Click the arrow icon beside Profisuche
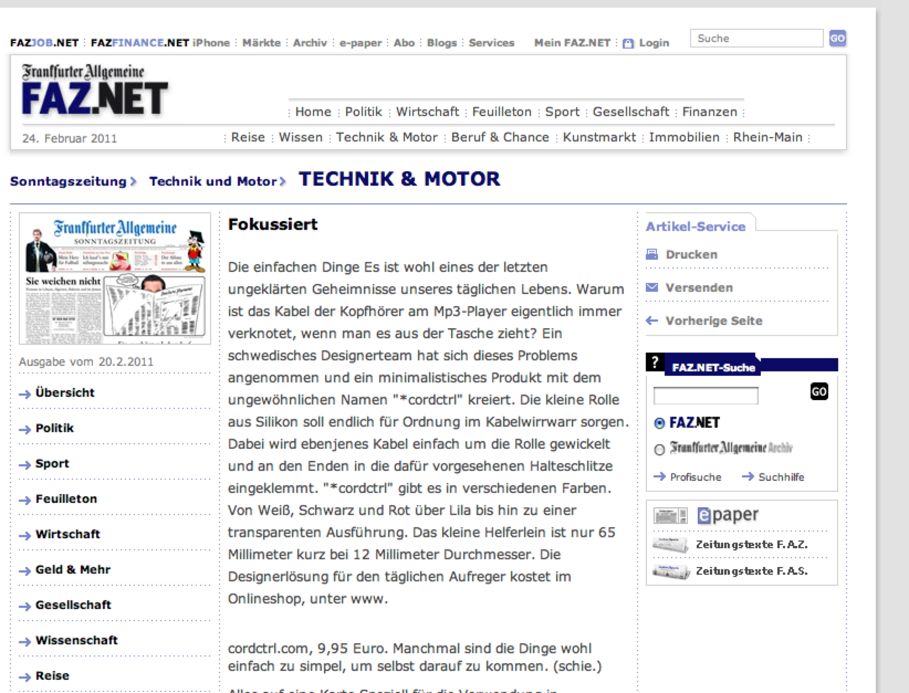Image resolution: width=909 pixels, height=693 pixels. click(x=660, y=476)
